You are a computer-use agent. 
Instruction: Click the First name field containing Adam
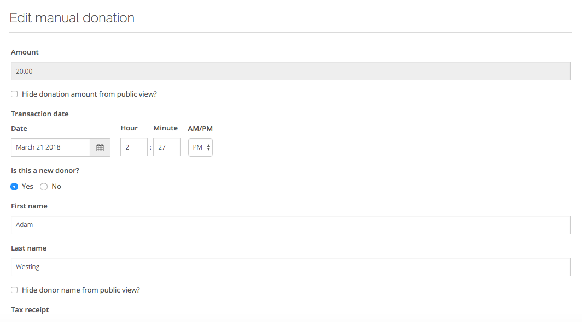[x=290, y=225]
